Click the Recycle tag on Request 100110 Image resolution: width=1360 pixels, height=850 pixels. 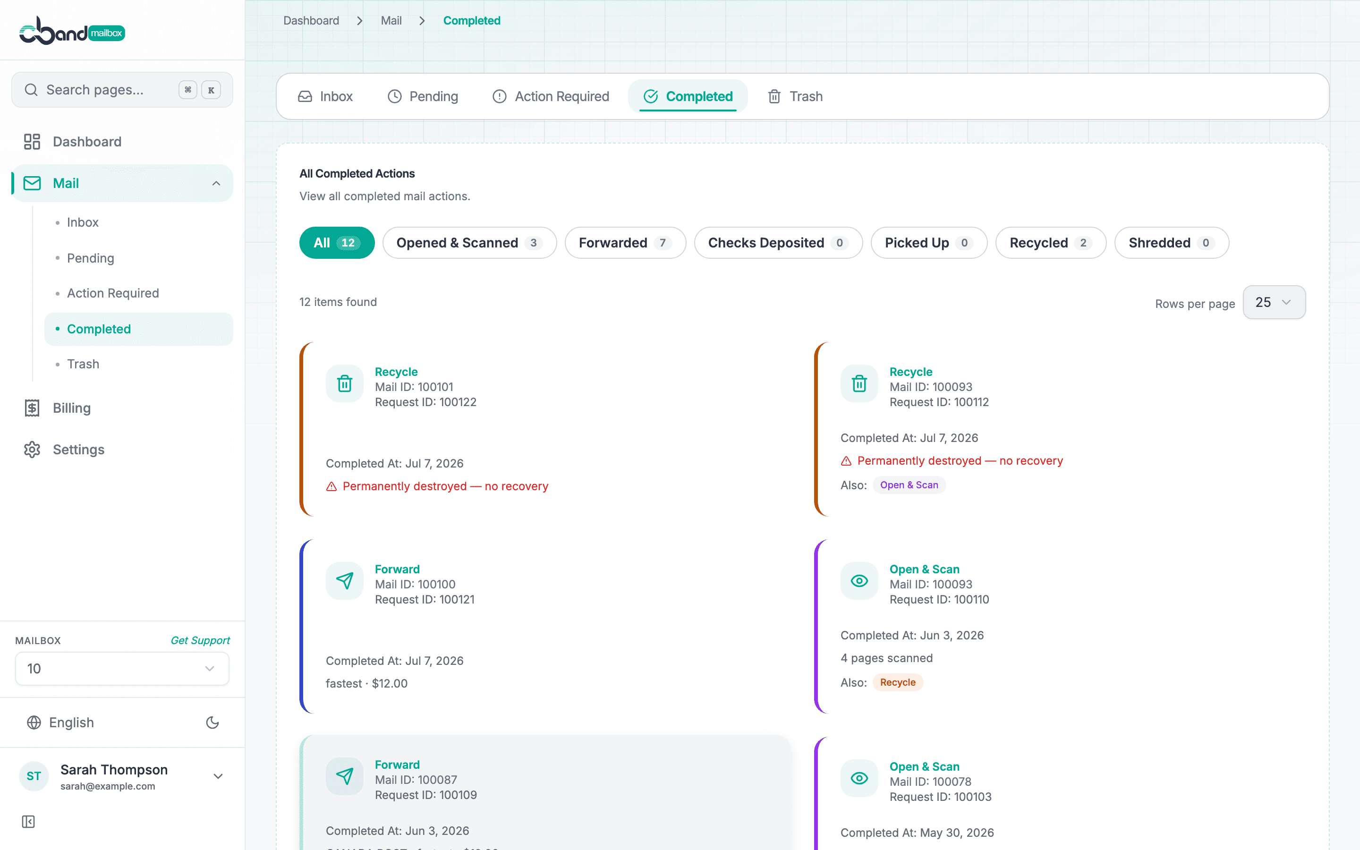(898, 682)
